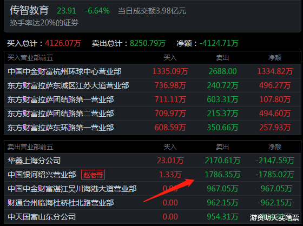Click 卖出 column header in sellers table

pyautogui.click(x=222, y=147)
